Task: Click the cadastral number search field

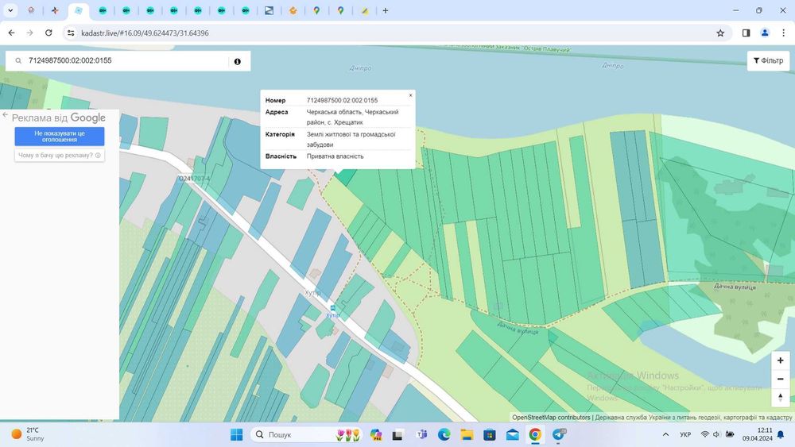Action: tap(126, 61)
